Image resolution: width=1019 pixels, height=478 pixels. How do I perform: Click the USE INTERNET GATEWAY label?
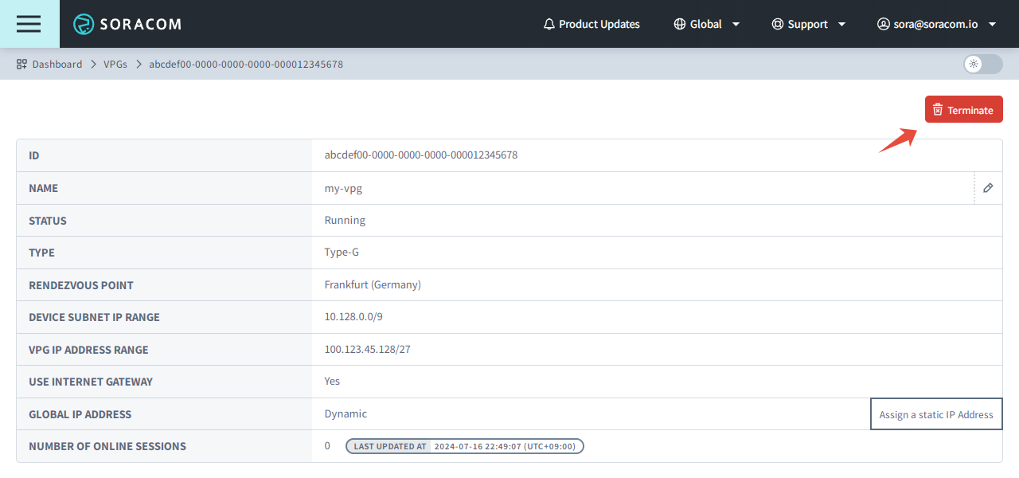point(91,382)
